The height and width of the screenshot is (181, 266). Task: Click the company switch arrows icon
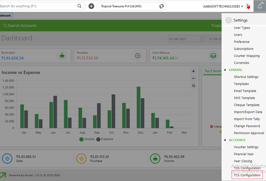(162, 6)
